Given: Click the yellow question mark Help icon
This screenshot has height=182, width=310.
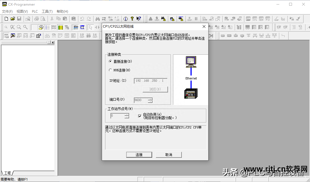Looking at the screenshot, I should pos(132,19).
